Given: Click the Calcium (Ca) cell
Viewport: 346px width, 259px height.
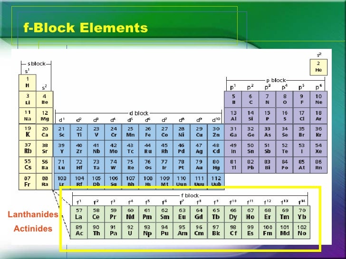Looking at the screenshot, I should (45, 132).
